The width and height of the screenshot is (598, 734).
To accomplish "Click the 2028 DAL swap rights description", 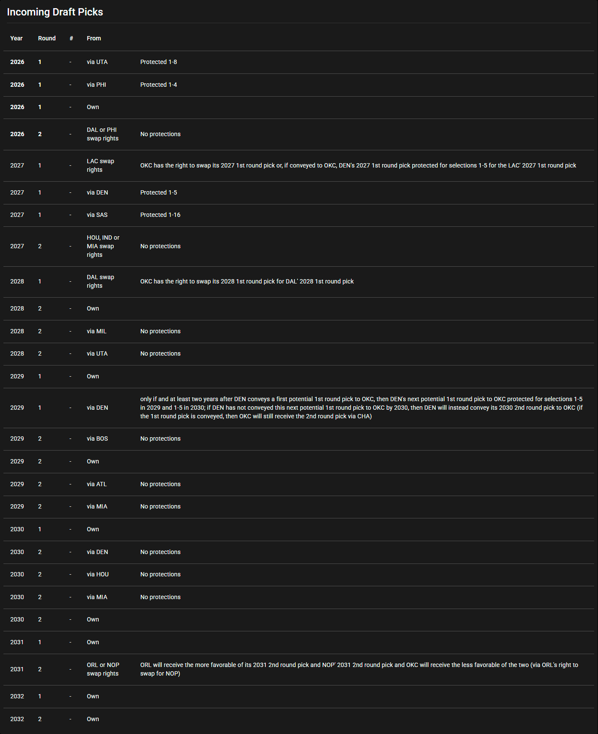I will 247,281.
